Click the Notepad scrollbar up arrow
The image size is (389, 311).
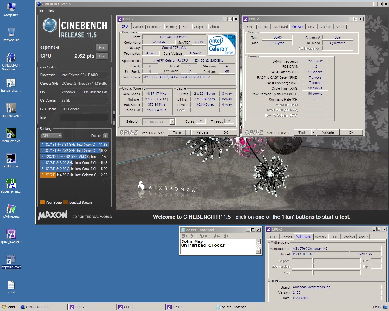pos(258,242)
